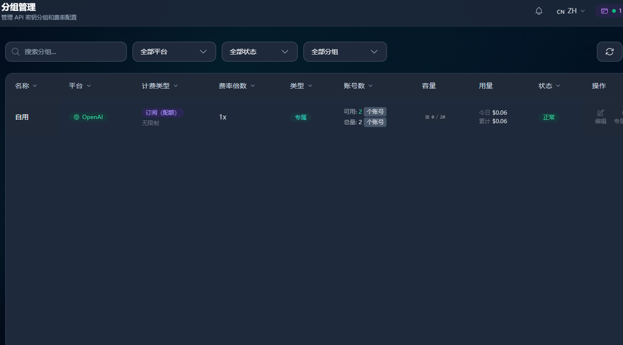Click the 正常 status badge
This screenshot has width=623, height=345.
tap(549, 118)
